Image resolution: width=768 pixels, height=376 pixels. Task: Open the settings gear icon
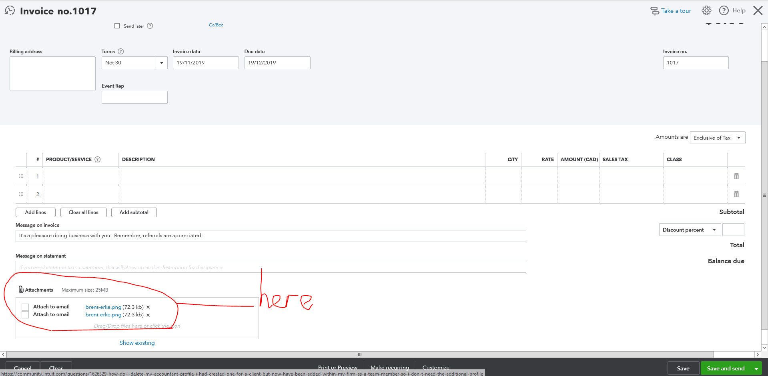[706, 10]
